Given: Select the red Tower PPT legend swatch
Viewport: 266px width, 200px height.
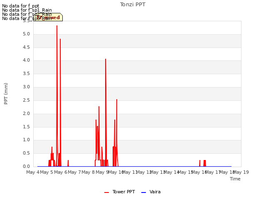Looking at the screenshot, I should [x=106, y=192].
